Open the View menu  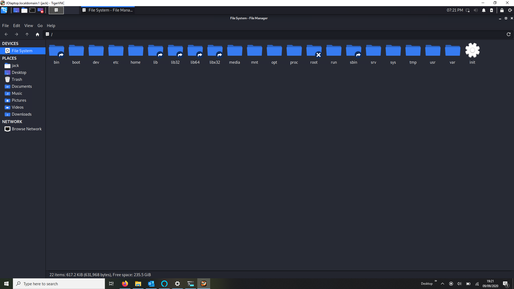coord(29,26)
